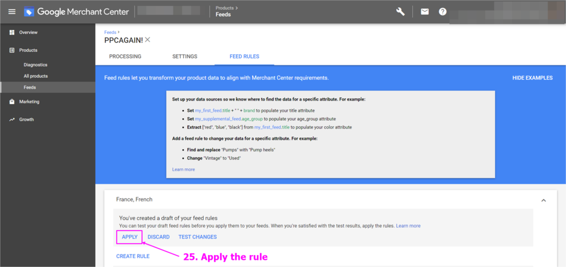
Task: Click the Products list icon in sidebar
Action: pos(11,50)
